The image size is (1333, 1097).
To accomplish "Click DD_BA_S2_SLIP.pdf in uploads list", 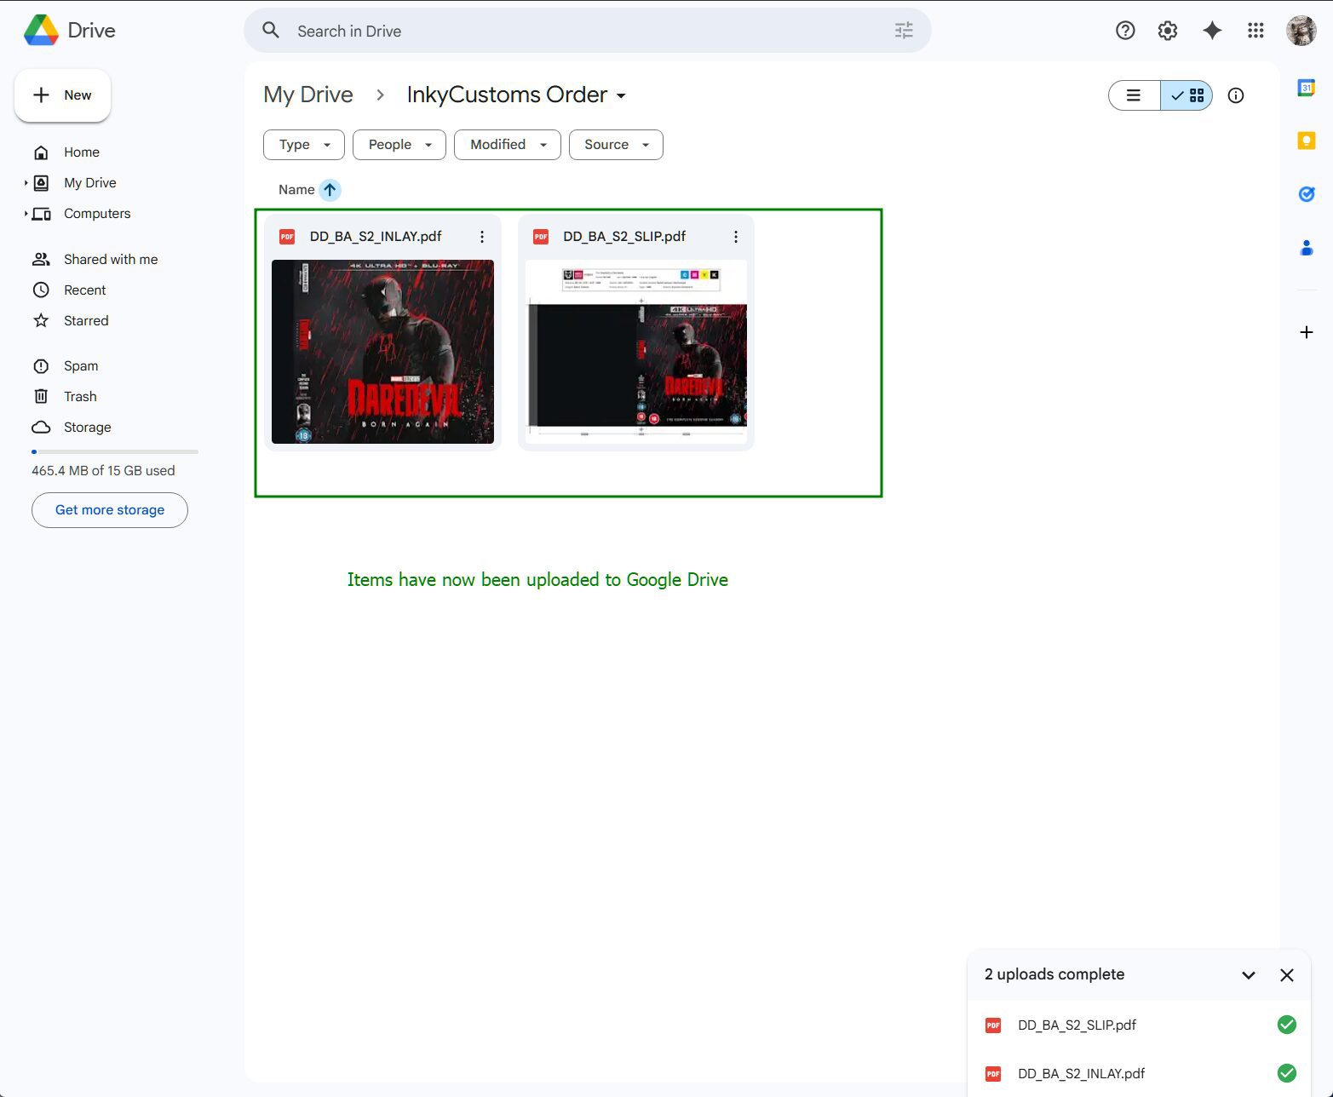I will [1077, 1025].
